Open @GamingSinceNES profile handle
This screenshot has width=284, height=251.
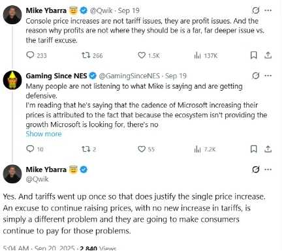click(129, 76)
